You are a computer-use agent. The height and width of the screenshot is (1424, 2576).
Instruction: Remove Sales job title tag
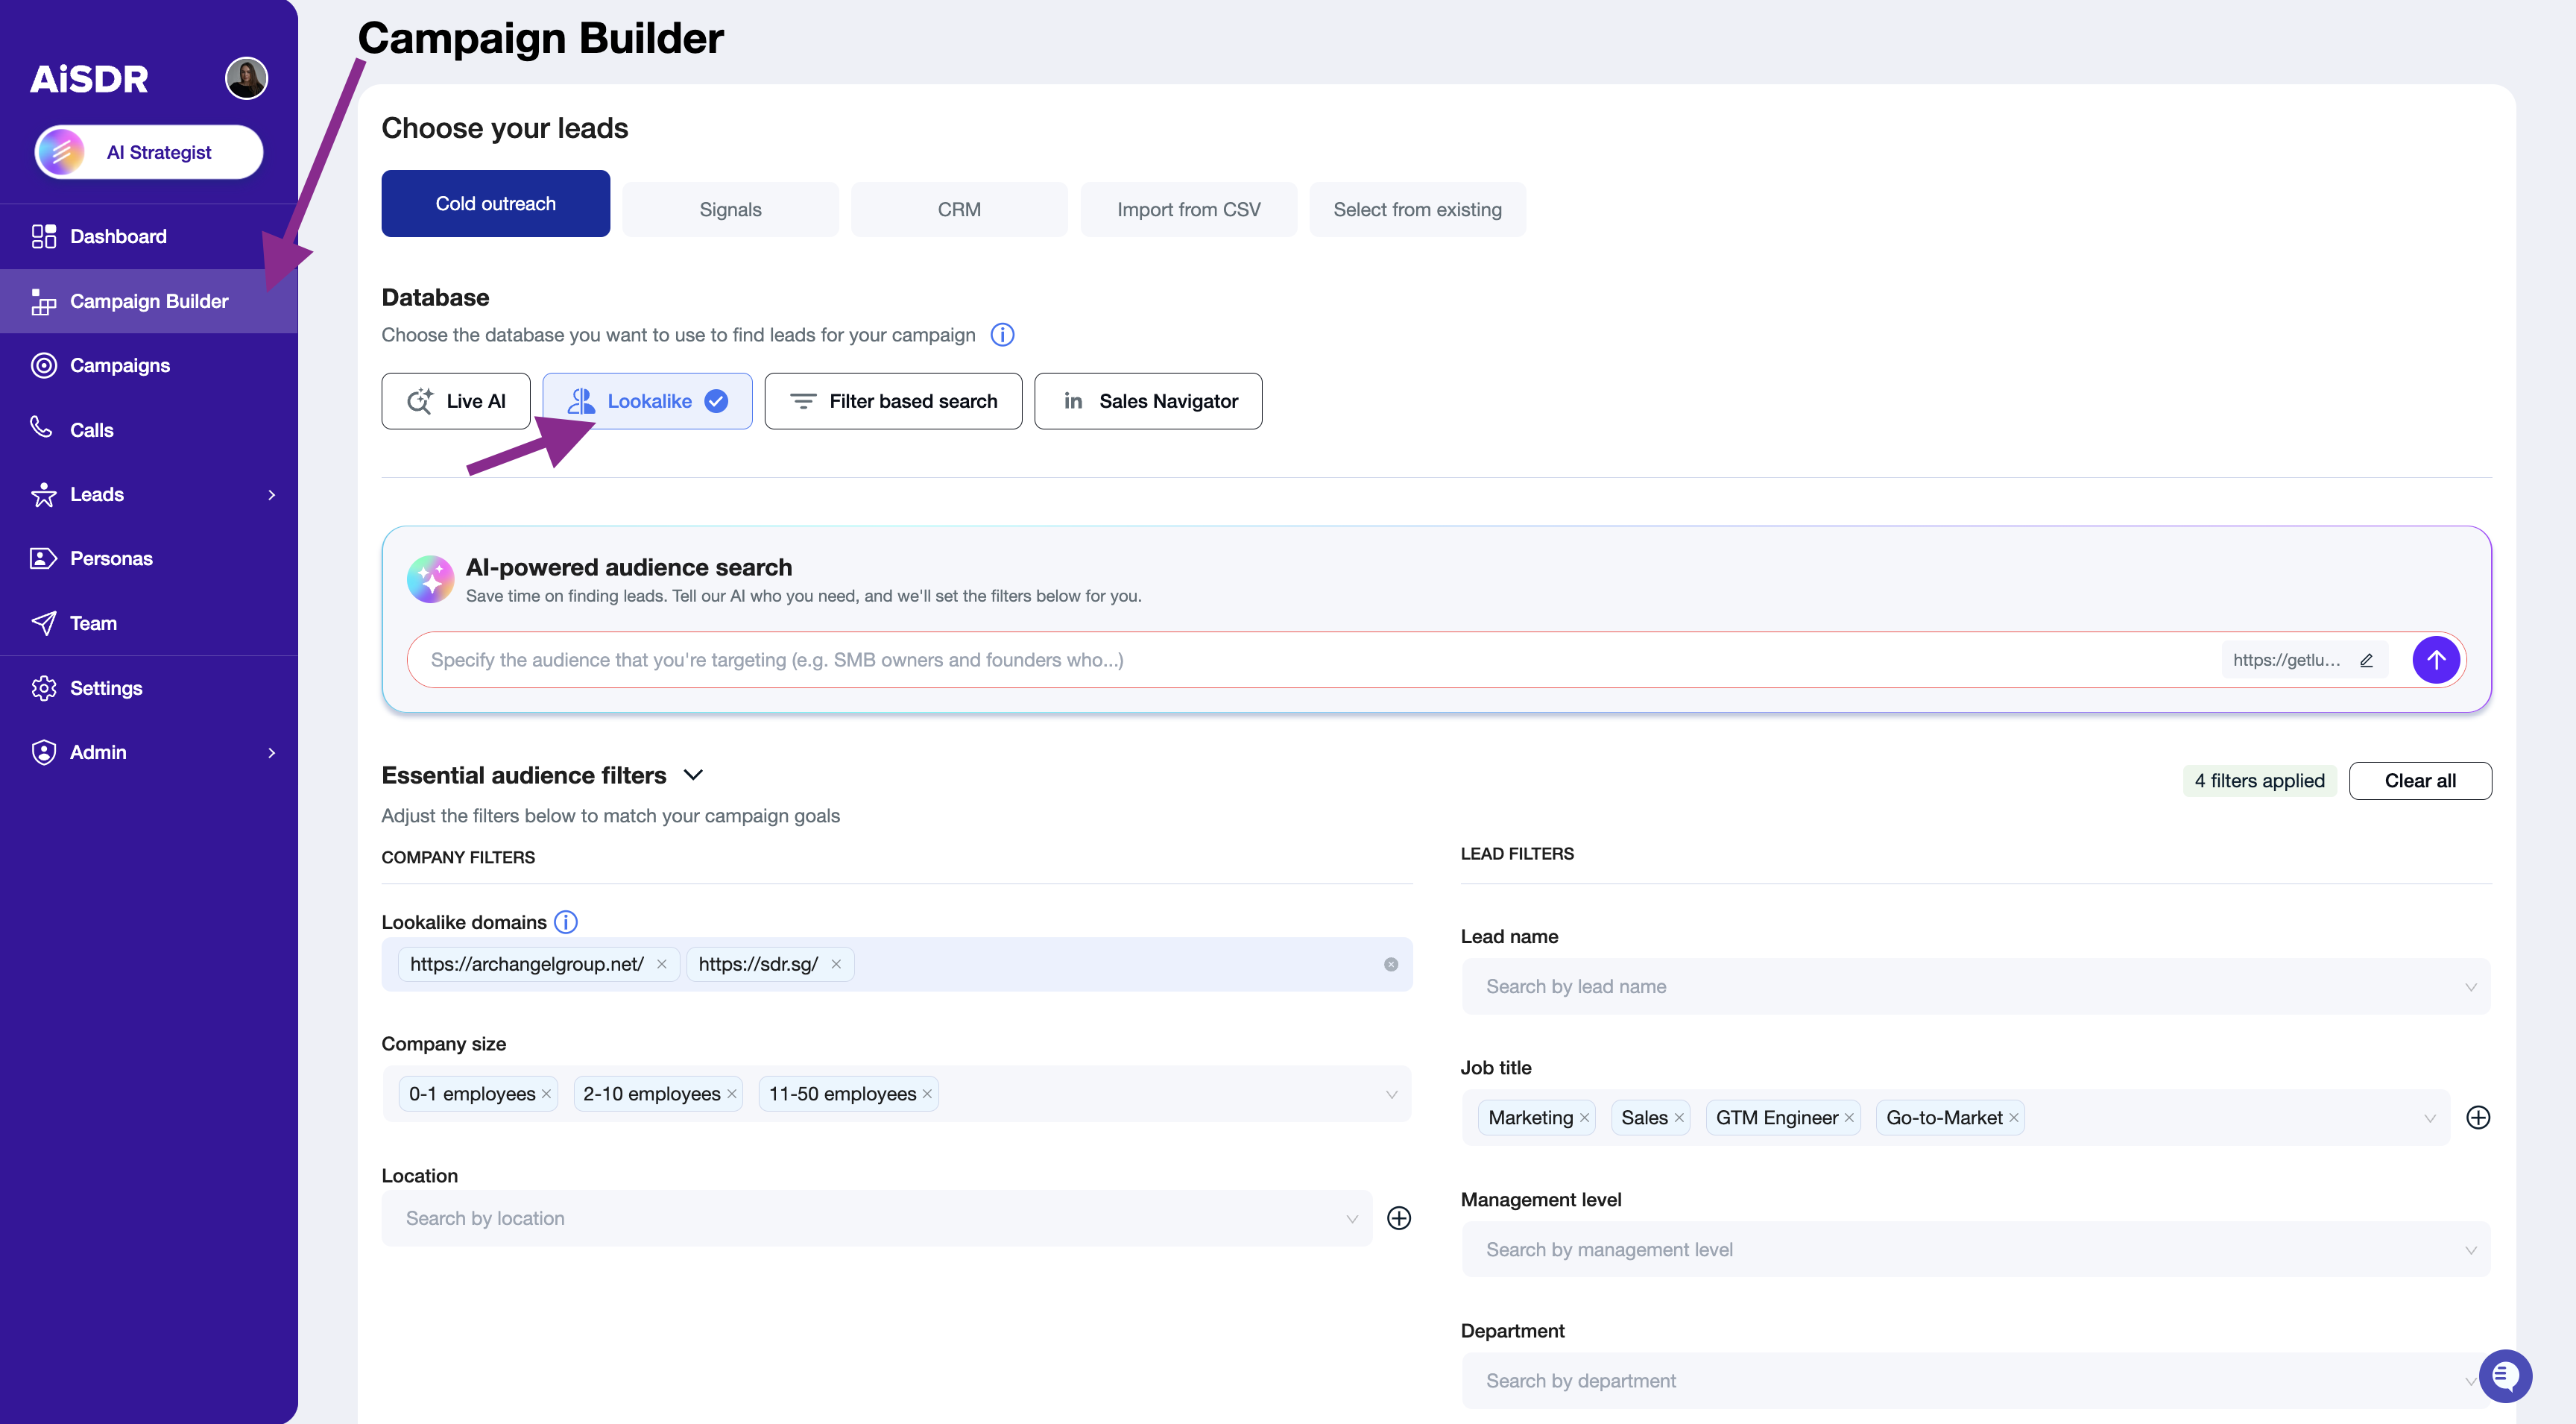pyautogui.click(x=1679, y=1118)
